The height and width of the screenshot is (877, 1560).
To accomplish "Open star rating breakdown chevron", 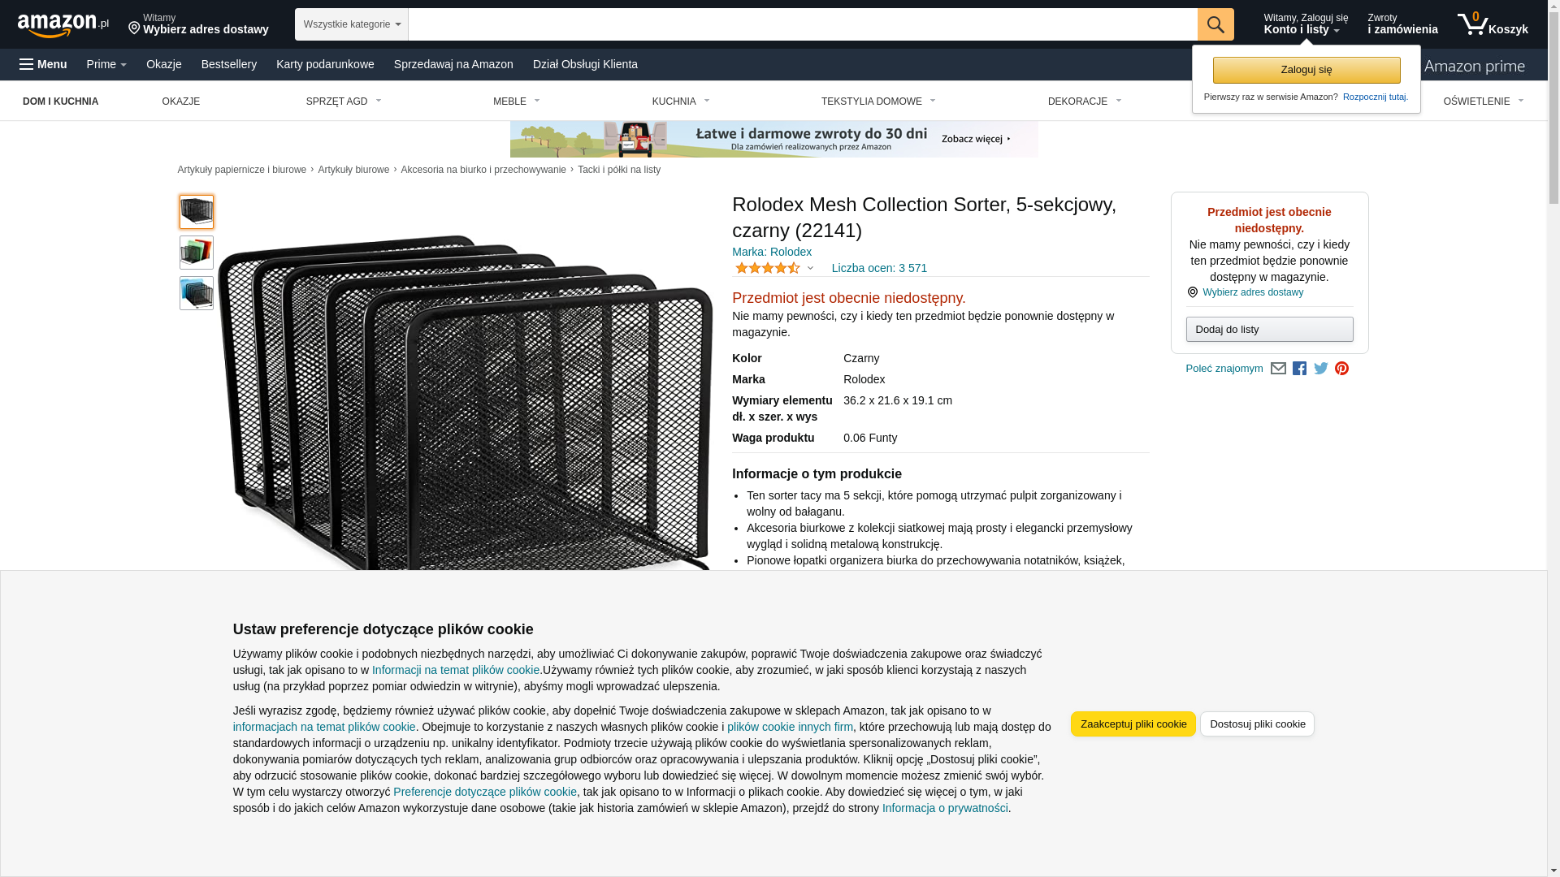I will [810, 268].
